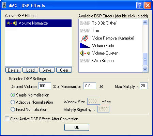The width and height of the screenshot is (153, 136).
Task: Click the Delete button
Action: [x=13, y=70]
